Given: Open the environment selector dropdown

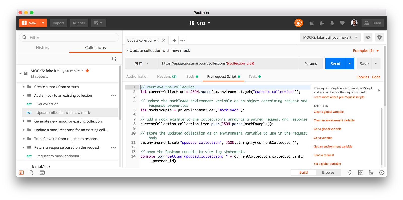Looking at the screenshot, I should 330,37.
